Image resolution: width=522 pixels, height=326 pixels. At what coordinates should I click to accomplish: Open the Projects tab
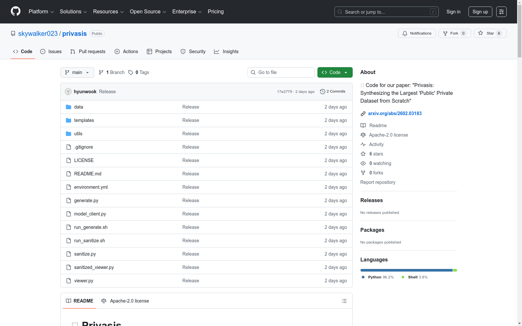tap(159, 52)
